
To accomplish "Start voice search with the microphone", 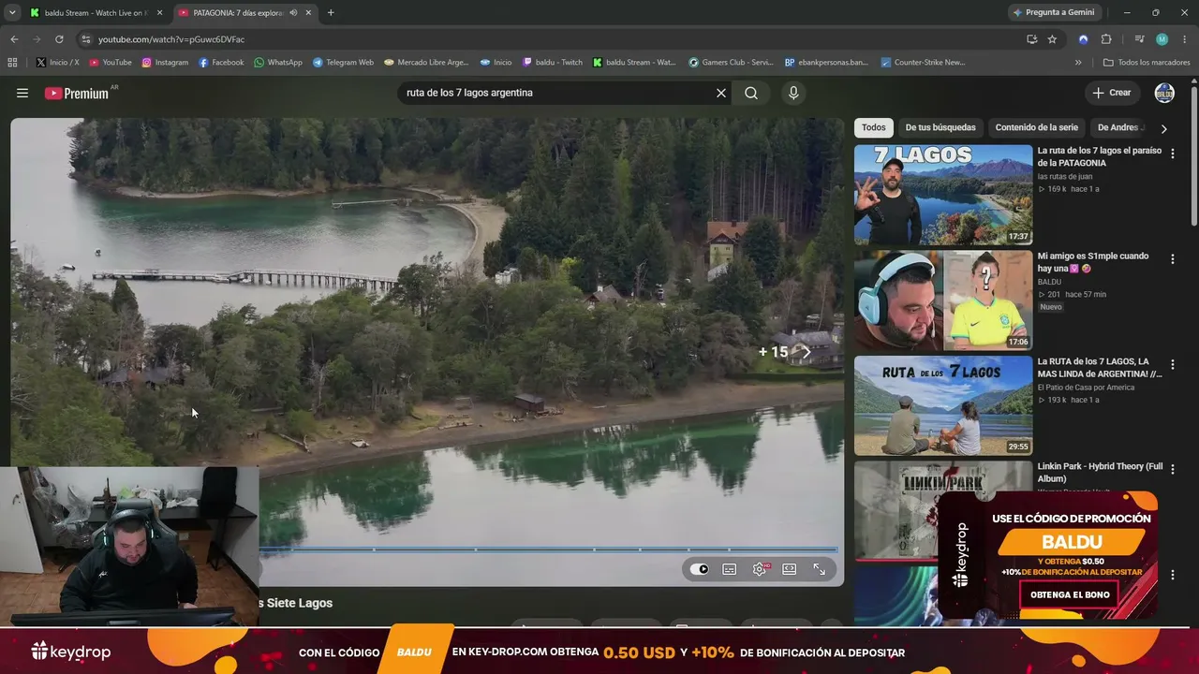I will click(793, 93).
